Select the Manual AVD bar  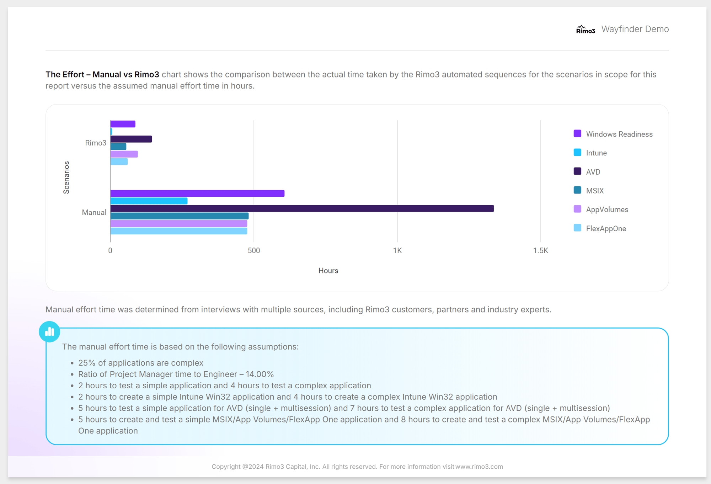pyautogui.click(x=302, y=208)
